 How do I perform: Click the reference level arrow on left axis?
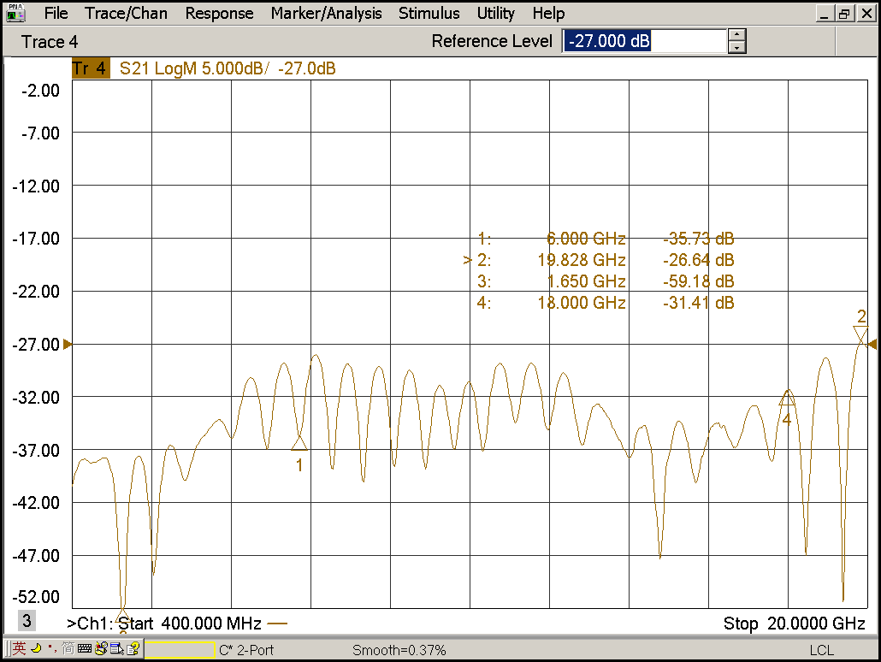pos(68,344)
